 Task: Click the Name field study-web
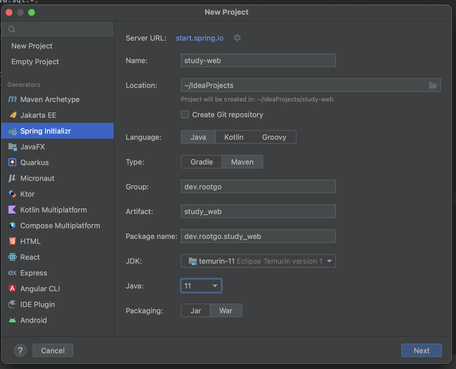coord(258,61)
